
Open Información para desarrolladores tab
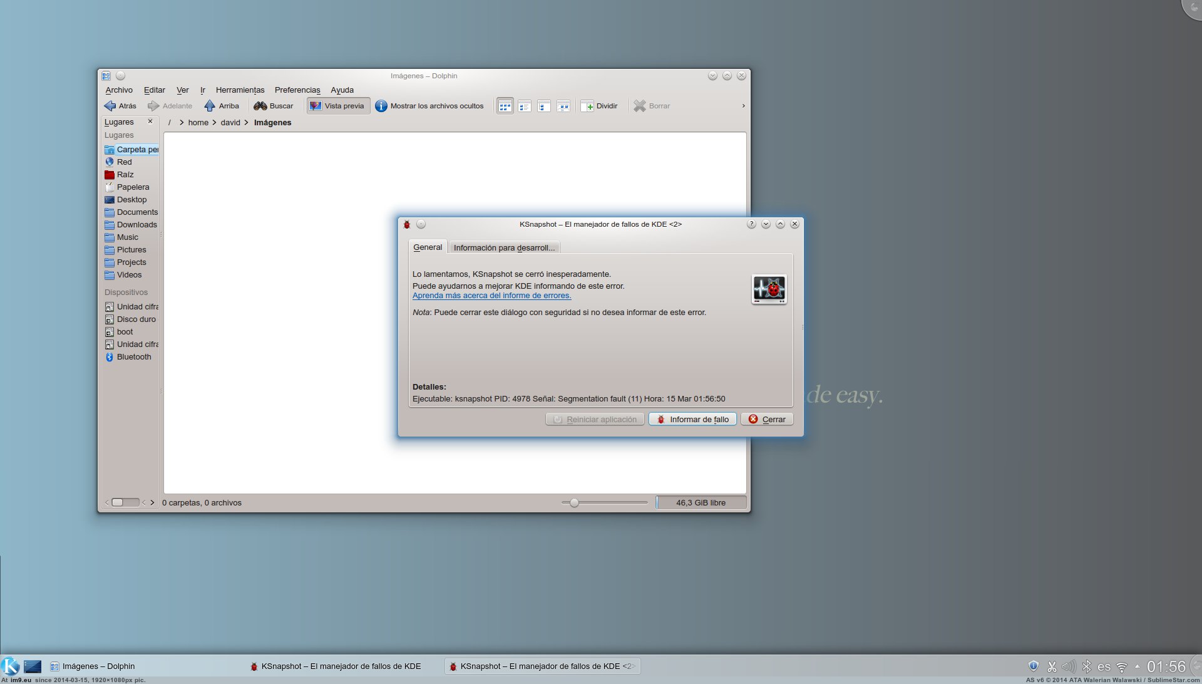pos(504,248)
